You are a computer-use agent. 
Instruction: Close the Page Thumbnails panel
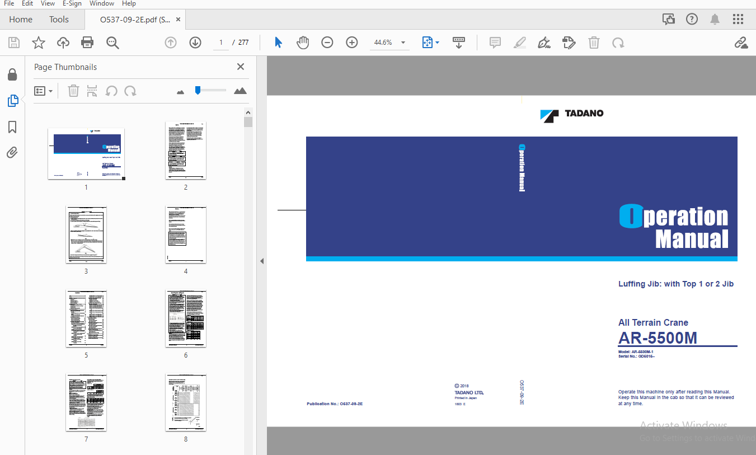241,67
